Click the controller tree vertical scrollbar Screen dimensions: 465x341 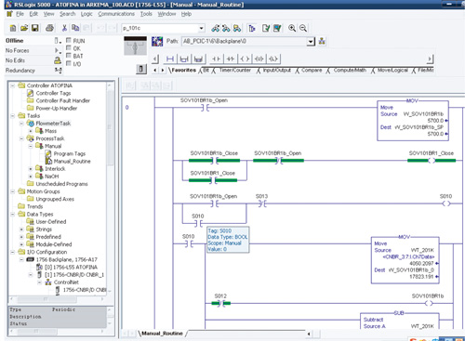point(110,189)
